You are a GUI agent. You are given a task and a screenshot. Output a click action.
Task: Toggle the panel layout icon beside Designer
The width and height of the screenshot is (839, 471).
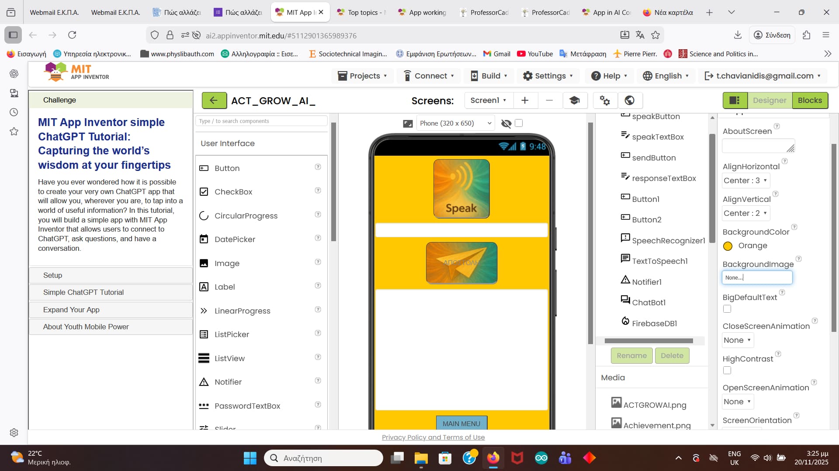click(x=735, y=100)
